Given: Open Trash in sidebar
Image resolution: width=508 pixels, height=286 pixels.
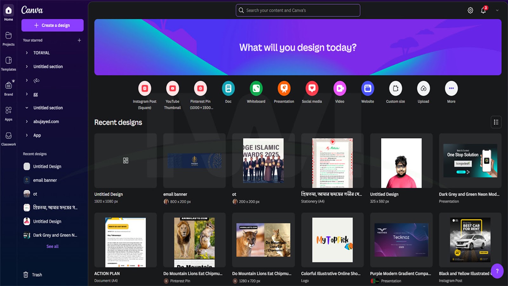Looking at the screenshot, I should point(33,275).
